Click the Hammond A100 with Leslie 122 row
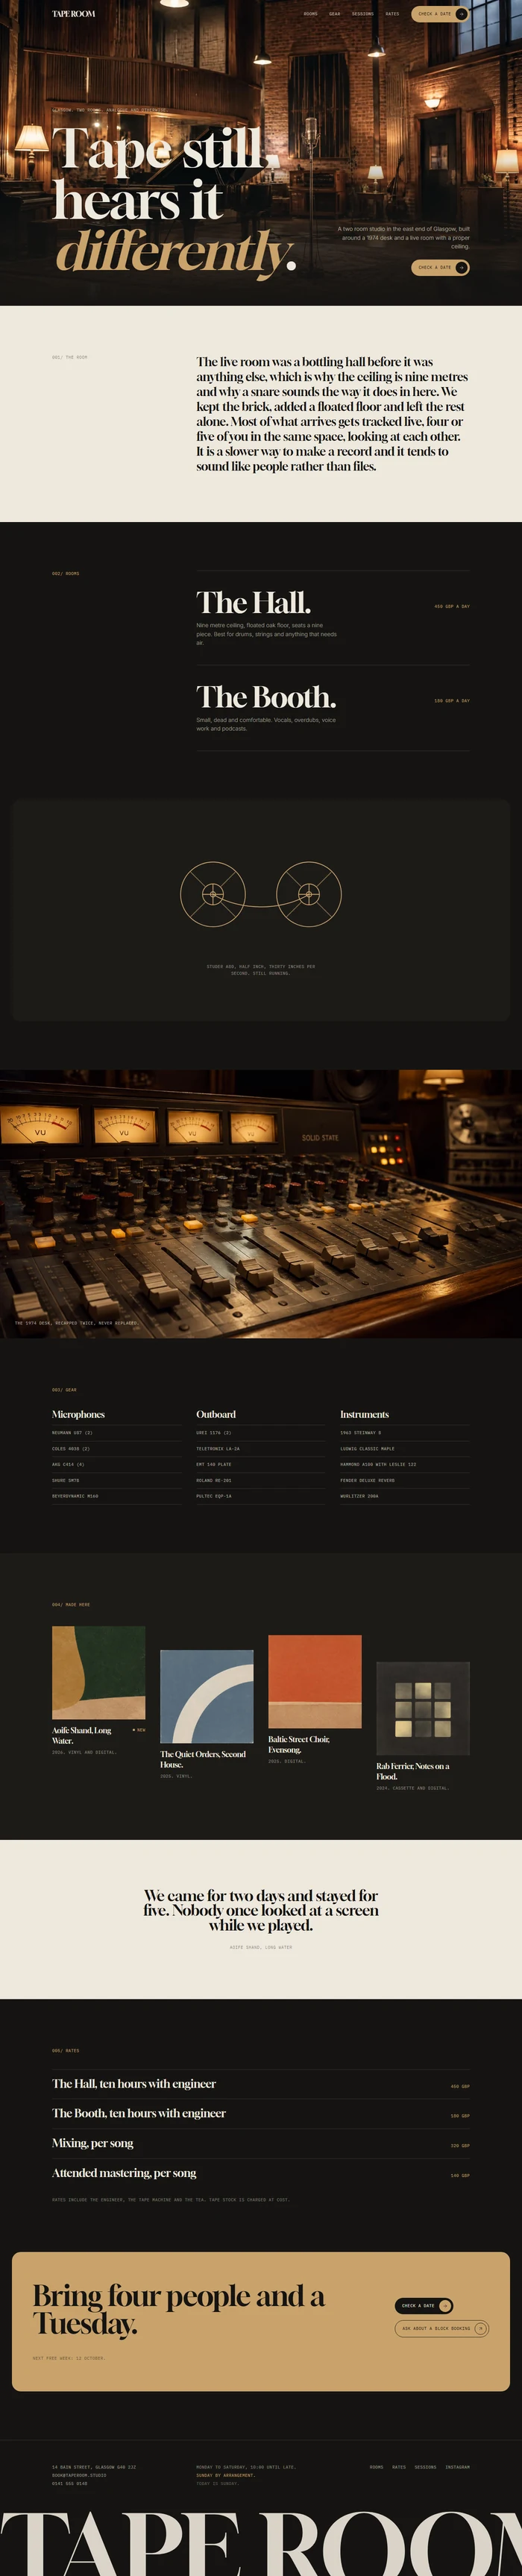522x2576 pixels. pyautogui.click(x=405, y=1465)
